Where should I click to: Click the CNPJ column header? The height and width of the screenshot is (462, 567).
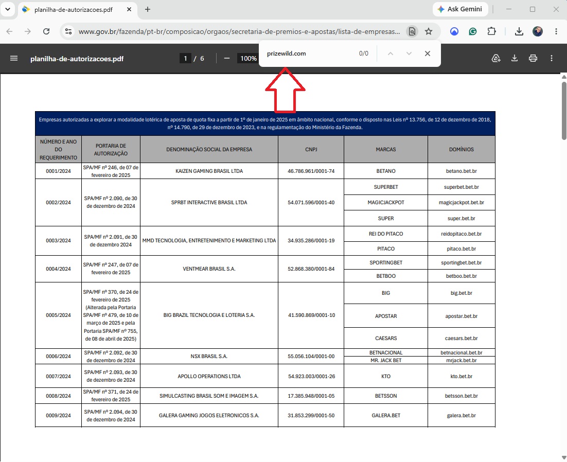tap(311, 149)
